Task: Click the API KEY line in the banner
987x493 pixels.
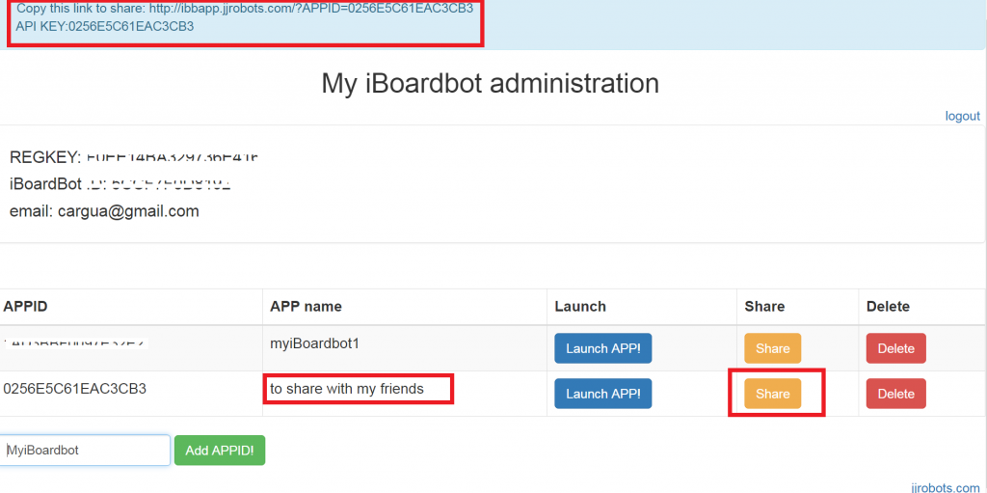Action: coord(105,26)
